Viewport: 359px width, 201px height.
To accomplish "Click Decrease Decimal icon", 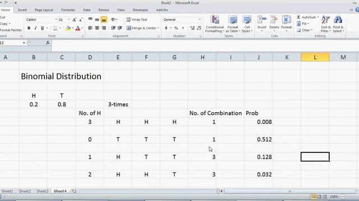I will (x=199, y=28).
